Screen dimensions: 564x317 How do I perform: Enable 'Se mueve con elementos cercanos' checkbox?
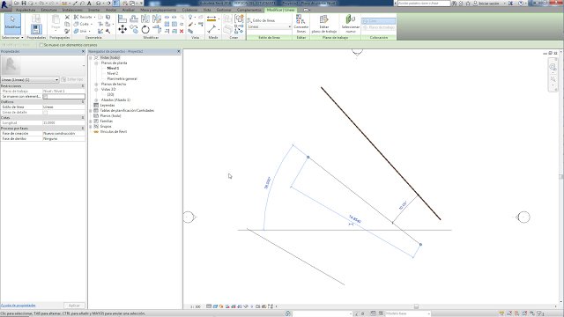(41, 45)
